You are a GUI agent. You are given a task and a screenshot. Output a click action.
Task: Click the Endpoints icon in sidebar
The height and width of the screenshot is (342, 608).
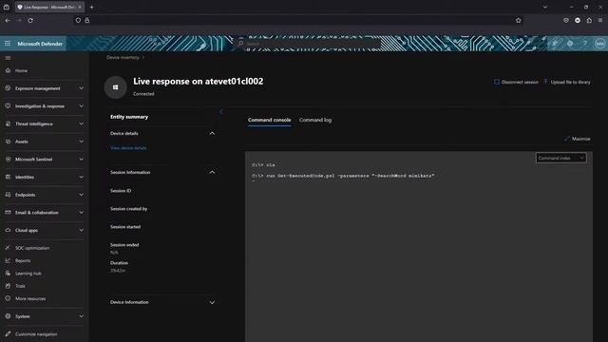(x=8, y=195)
